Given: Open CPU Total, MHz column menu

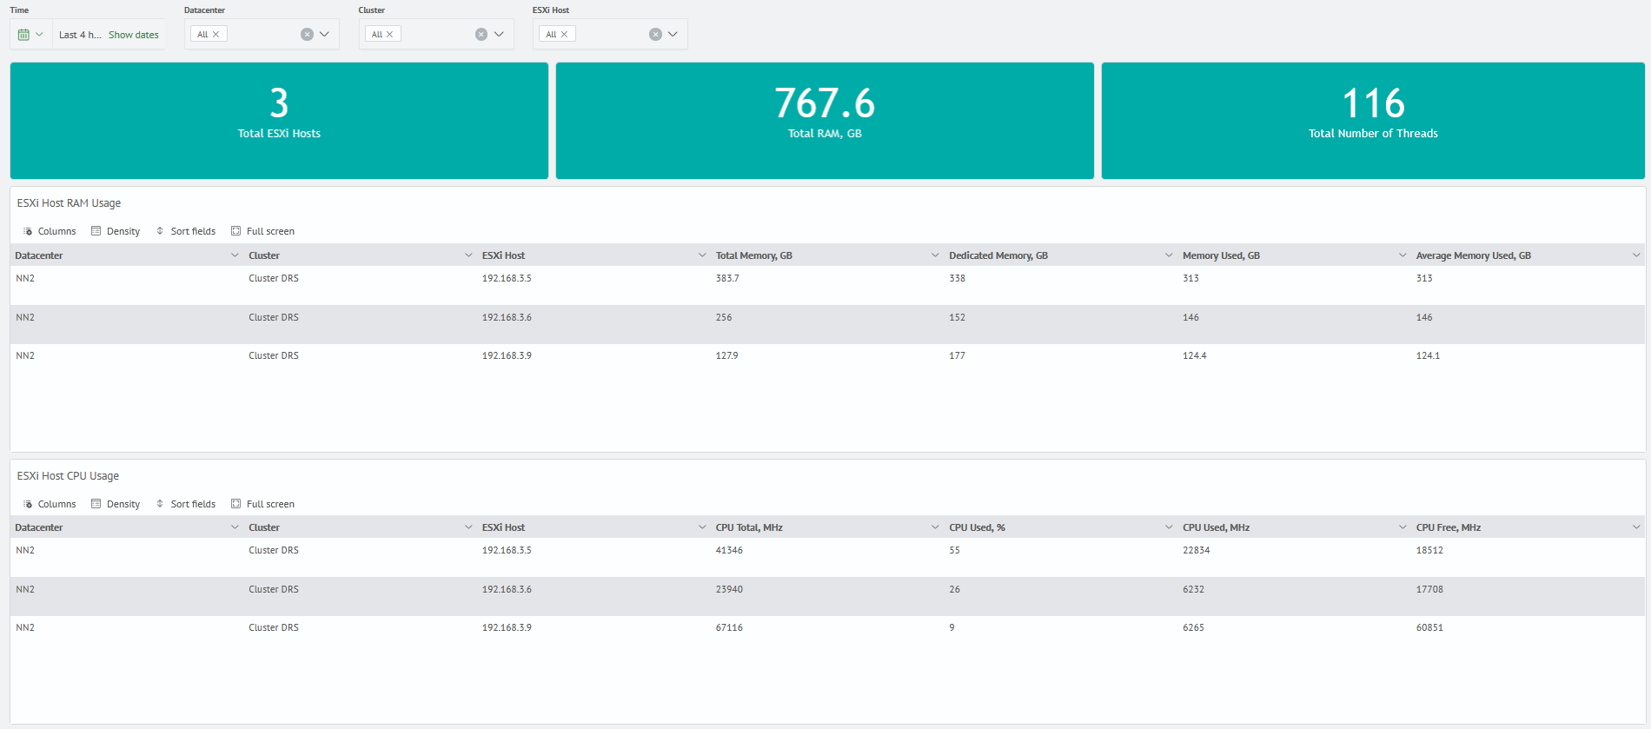Looking at the screenshot, I should click(x=935, y=527).
